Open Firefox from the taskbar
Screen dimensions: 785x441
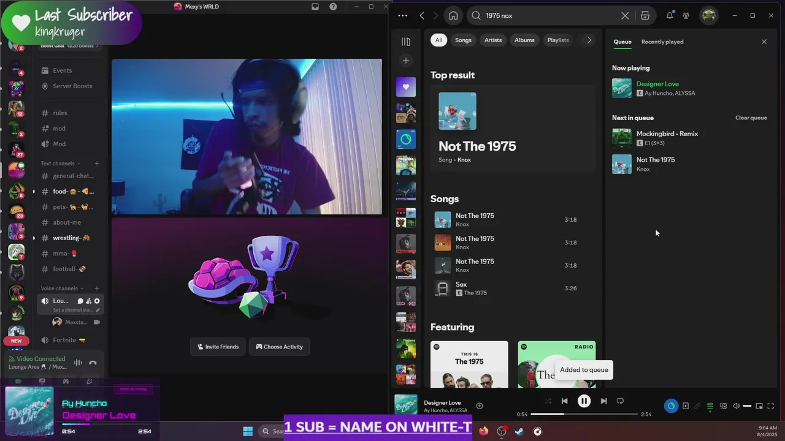tap(484, 431)
